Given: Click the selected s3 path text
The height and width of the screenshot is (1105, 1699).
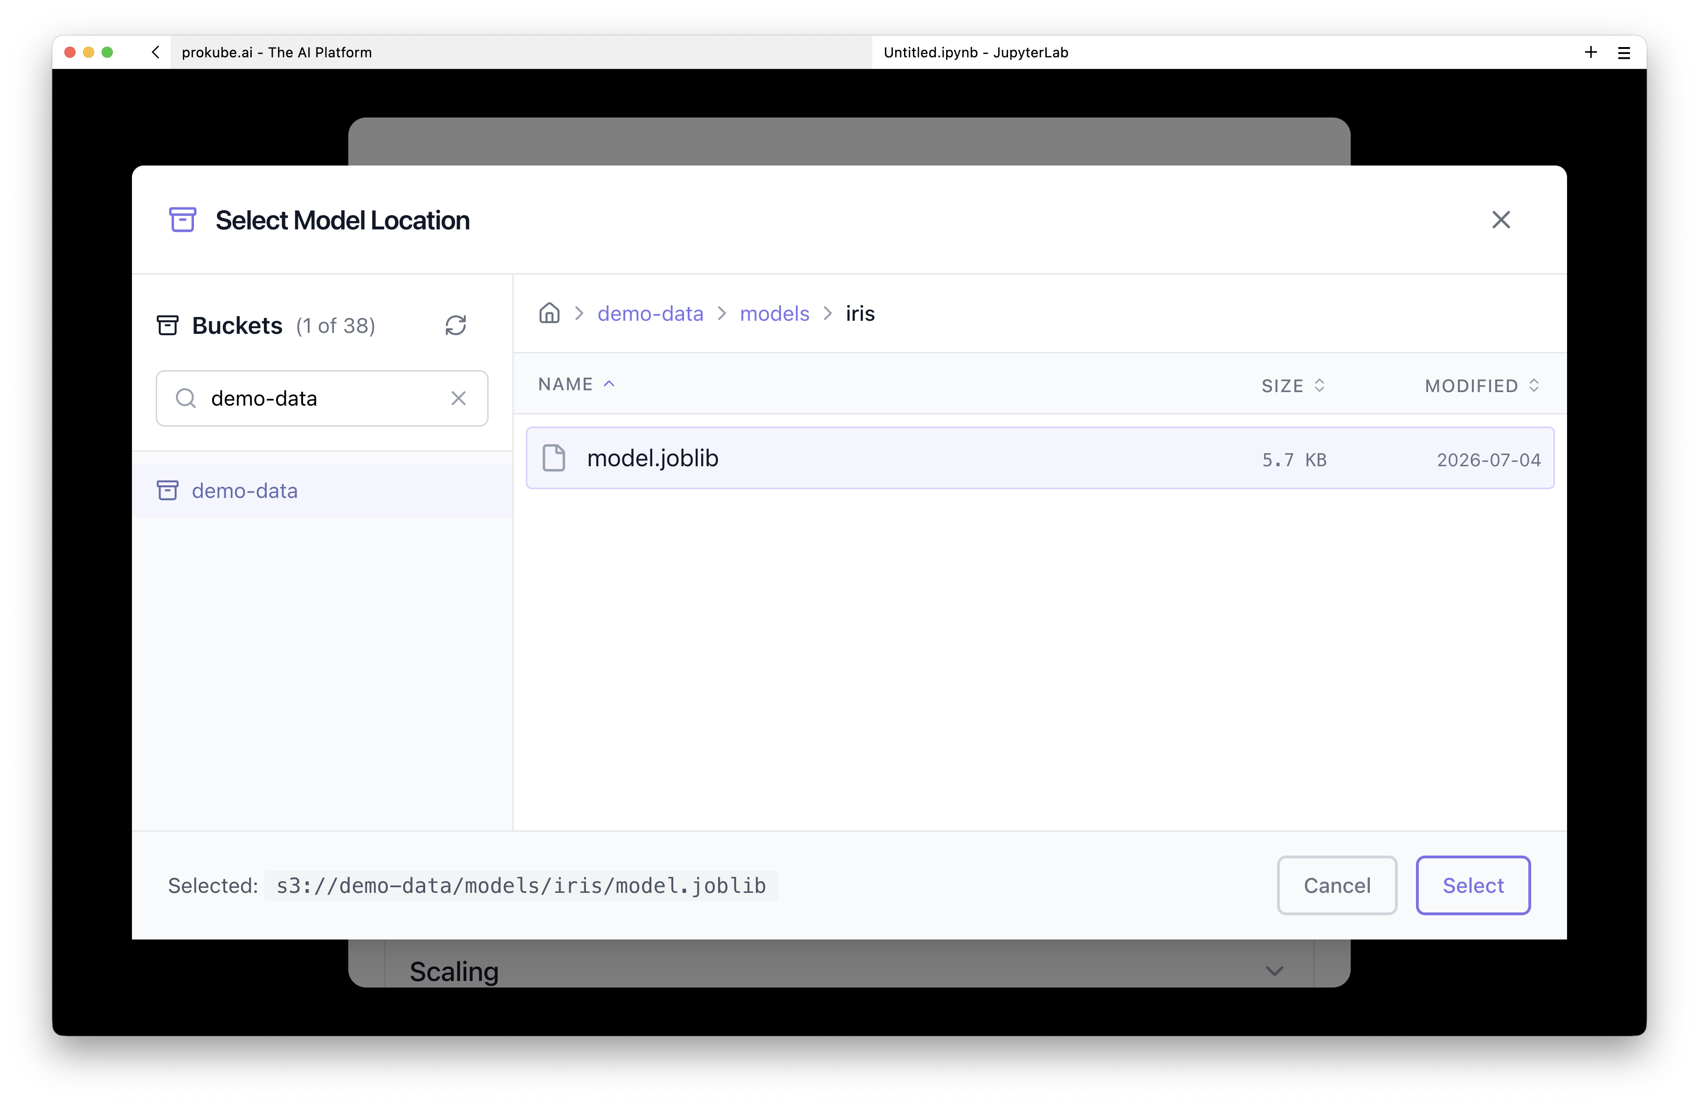Looking at the screenshot, I should click(521, 886).
